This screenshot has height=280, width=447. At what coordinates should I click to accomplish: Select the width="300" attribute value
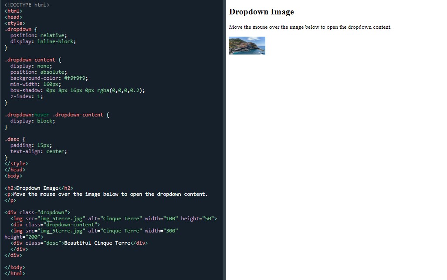coord(169,230)
